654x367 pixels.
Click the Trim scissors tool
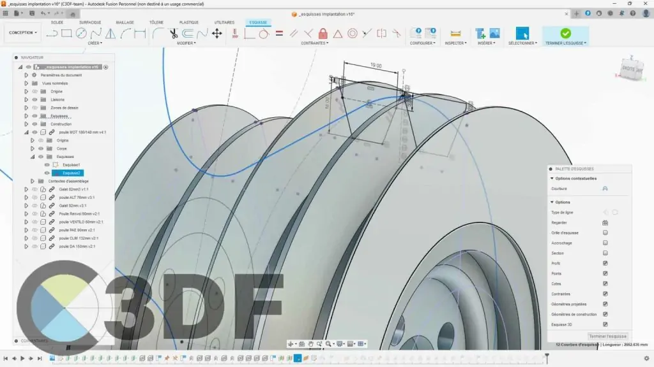tap(173, 33)
